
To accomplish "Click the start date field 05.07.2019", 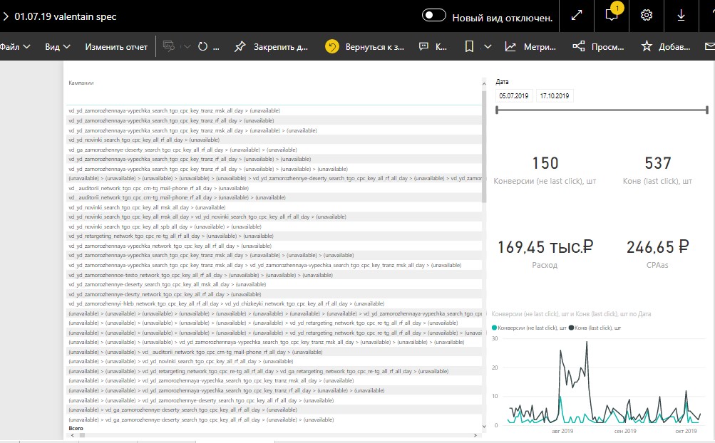I will (x=514, y=95).
